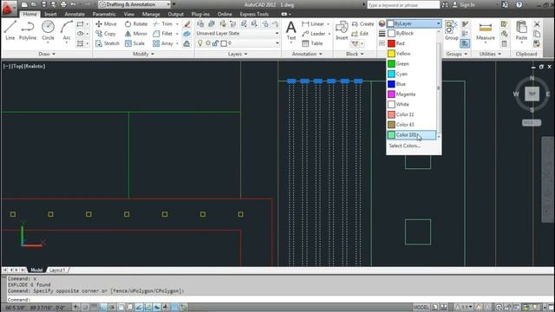Expand the Layers panel
Screen dimensions: 555x312
click(x=238, y=54)
